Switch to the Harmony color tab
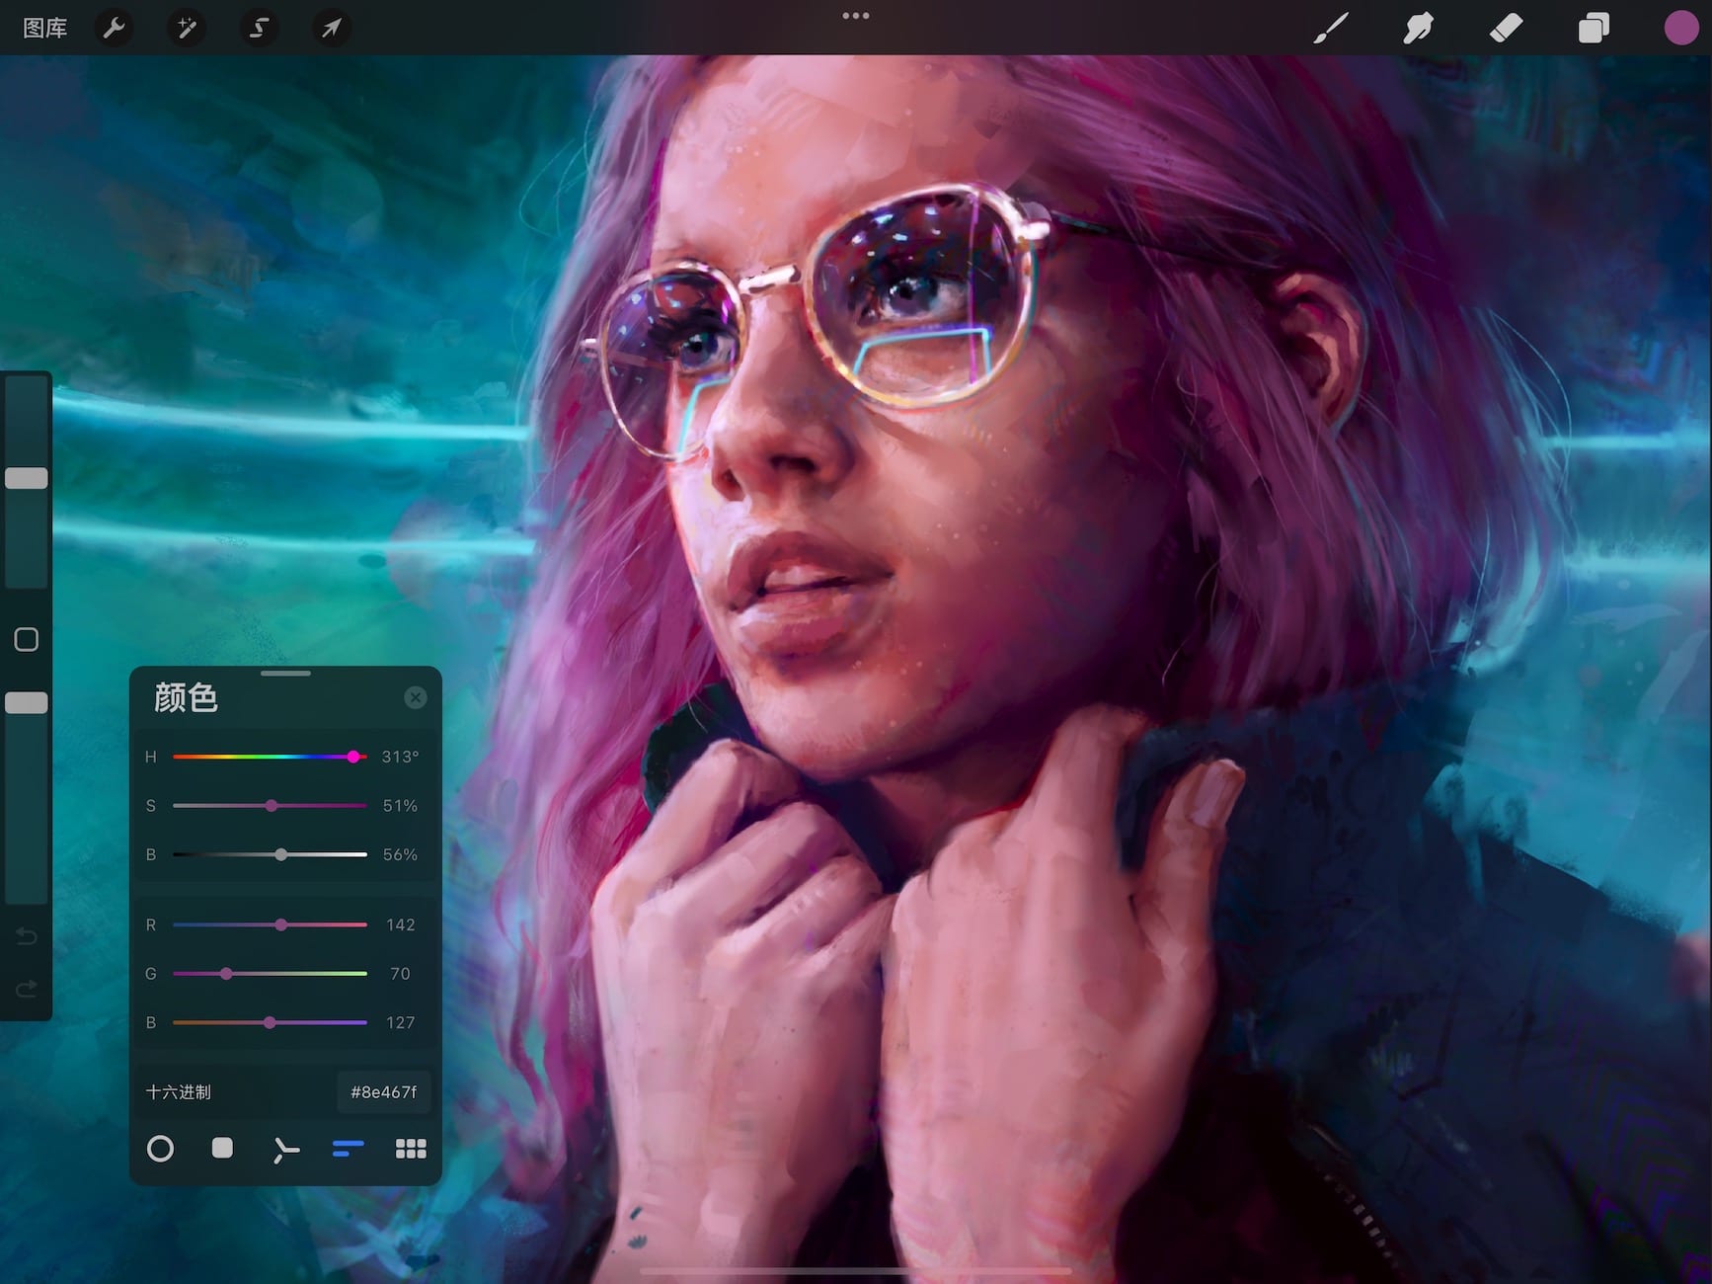Viewport: 1712px width, 1284px height. tap(285, 1150)
